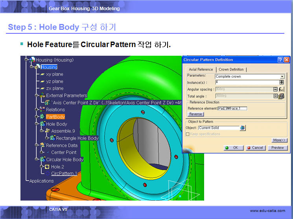Screen dimensions: 293x219
Task: Click the Relations node icon
Action: [x=42, y=109]
